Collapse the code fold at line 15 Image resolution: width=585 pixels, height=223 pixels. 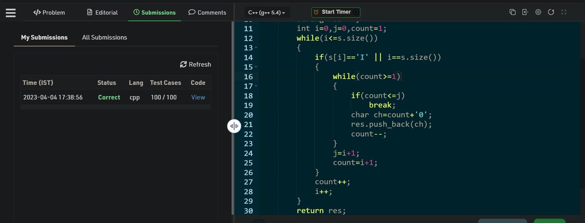coord(255,67)
